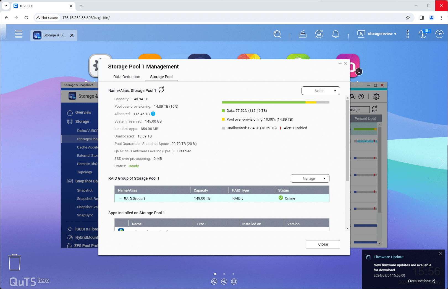448x289 pixels.
Task: Select Storage section in sidebar
Action: point(82,121)
